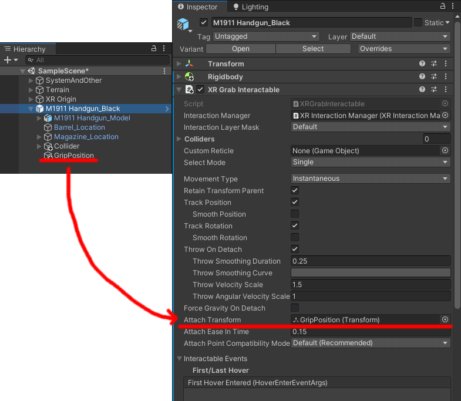The height and width of the screenshot is (401, 461).
Task: Open the Overrides dropdown
Action: coord(404,49)
